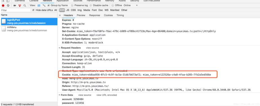The width and height of the screenshot is (260, 106).
Task: Select the Accept-Encoding header line
Action: tap(82, 56)
